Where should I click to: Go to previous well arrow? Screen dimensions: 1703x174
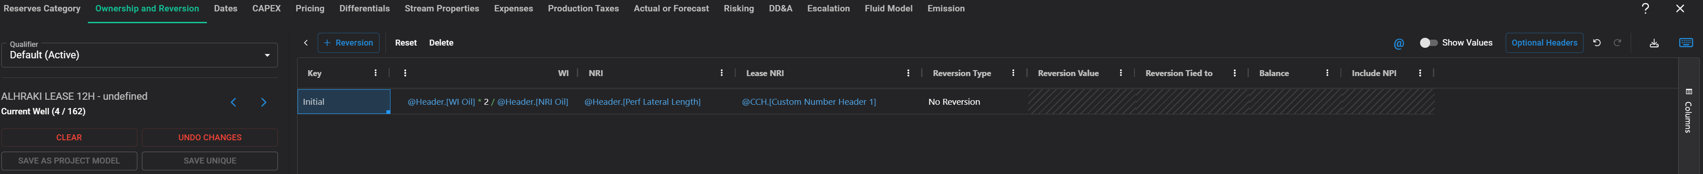coord(233,102)
